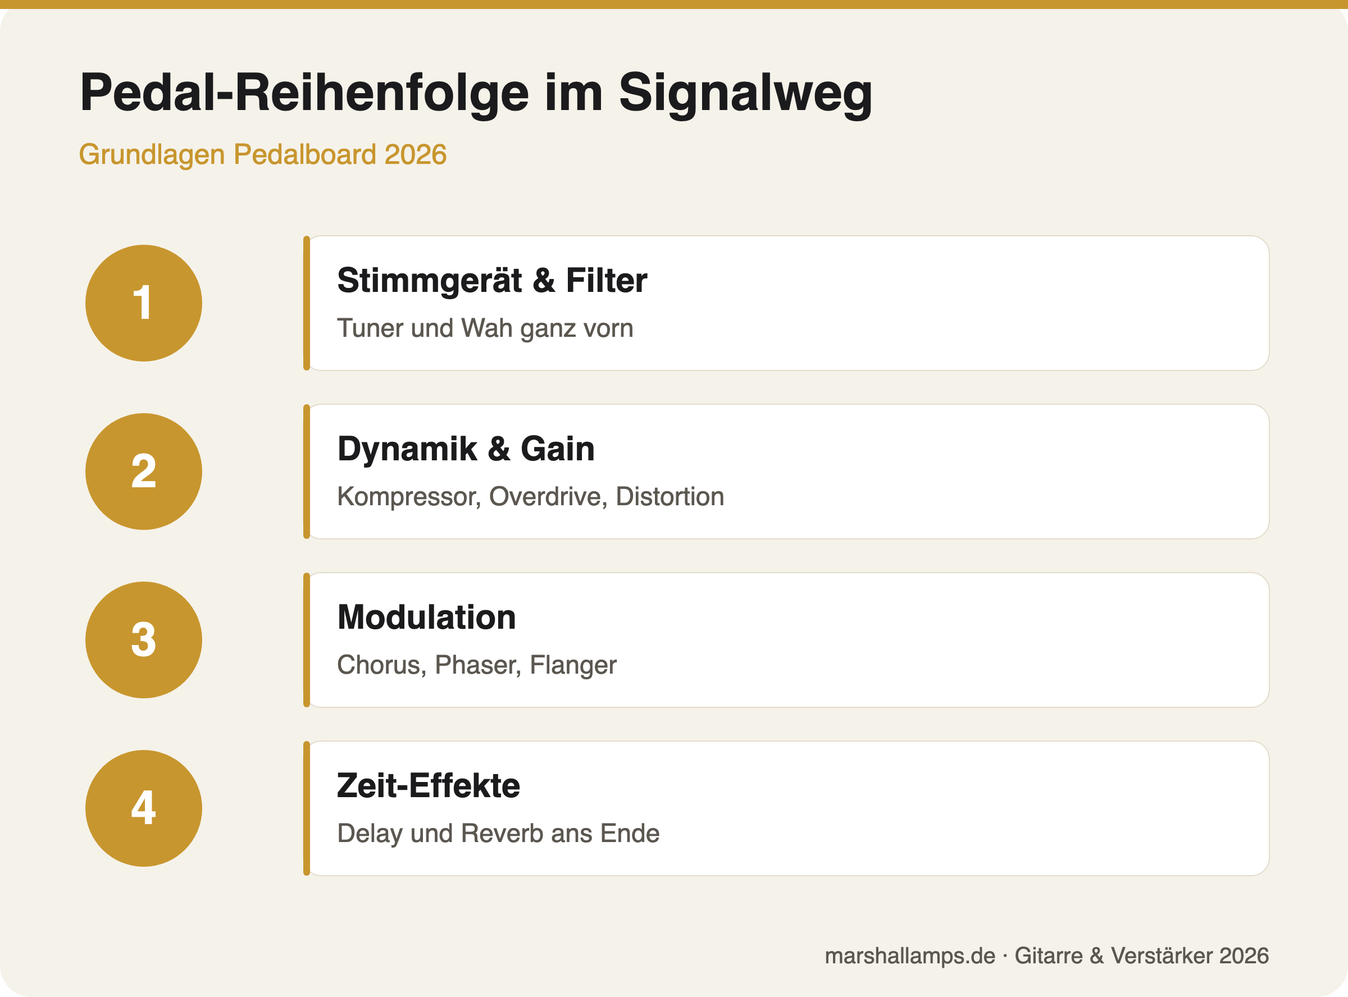Click the Stimmgerät & Filter heading
Viewport: 1348px width, 997px height.
pyautogui.click(x=492, y=281)
